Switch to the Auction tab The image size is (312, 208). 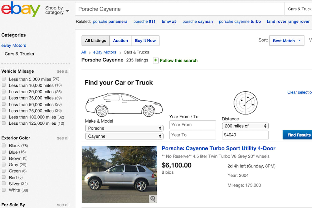(x=120, y=41)
